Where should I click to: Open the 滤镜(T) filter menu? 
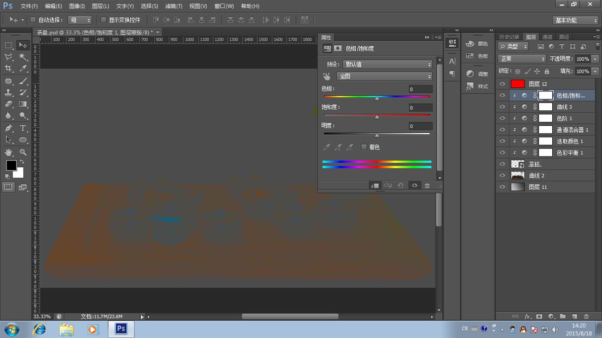(x=173, y=6)
